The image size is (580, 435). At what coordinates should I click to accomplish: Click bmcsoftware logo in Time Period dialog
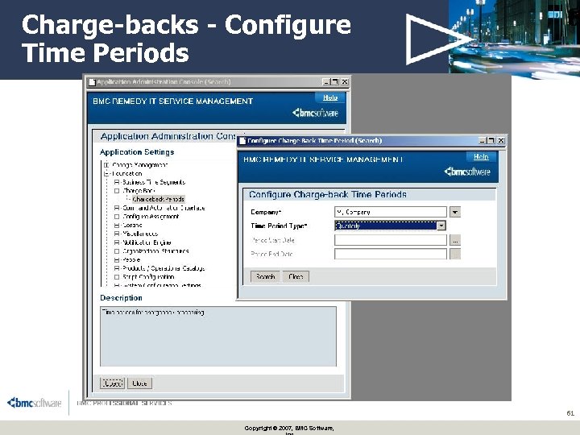(467, 172)
